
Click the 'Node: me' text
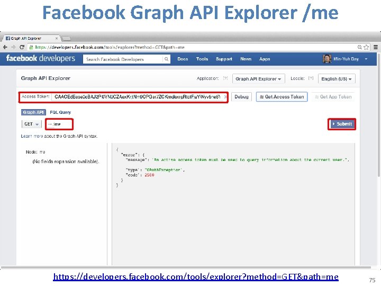click(35, 152)
